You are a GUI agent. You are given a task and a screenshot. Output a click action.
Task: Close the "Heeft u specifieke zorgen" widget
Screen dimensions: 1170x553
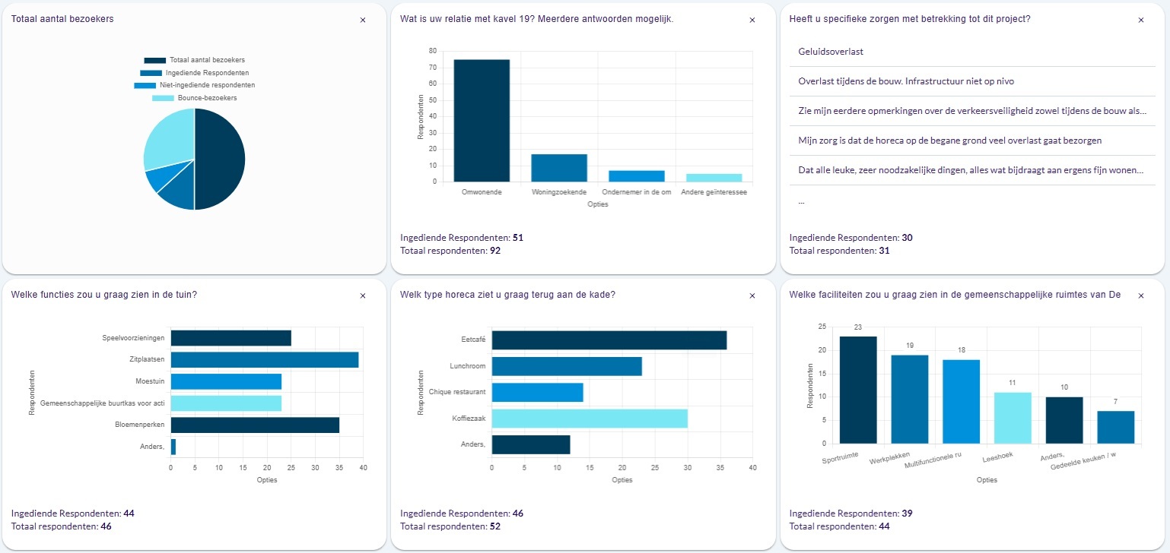1141,20
